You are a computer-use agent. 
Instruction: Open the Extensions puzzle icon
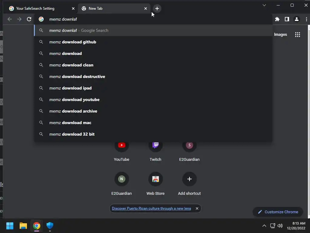[x=277, y=19]
